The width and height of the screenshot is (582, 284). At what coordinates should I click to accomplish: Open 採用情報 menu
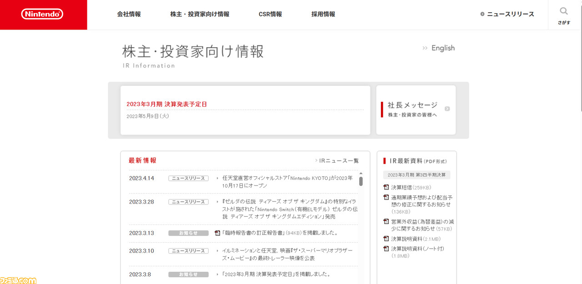(323, 14)
